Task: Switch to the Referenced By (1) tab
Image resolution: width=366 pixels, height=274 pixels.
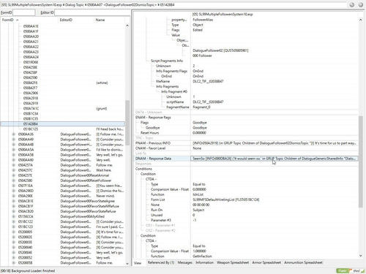Action: click(161, 262)
